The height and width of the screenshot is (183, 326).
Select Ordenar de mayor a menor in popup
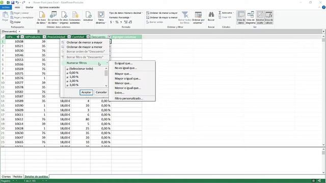tap(85, 47)
